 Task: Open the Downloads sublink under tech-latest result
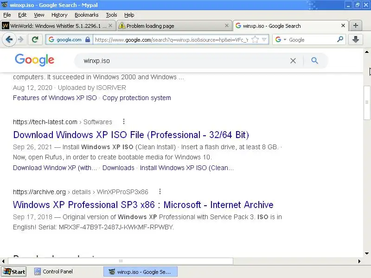point(118,168)
